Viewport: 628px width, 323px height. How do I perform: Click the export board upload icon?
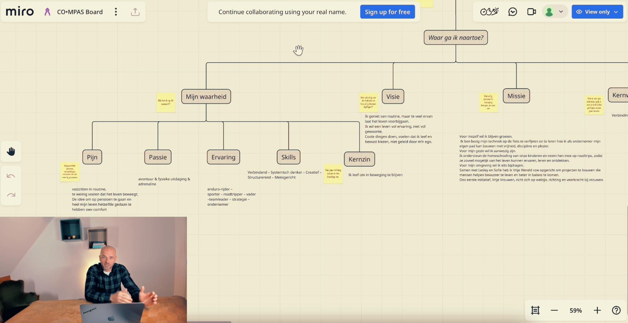(135, 12)
